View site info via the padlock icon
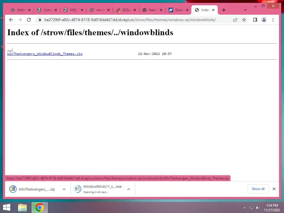 [x=40, y=20]
